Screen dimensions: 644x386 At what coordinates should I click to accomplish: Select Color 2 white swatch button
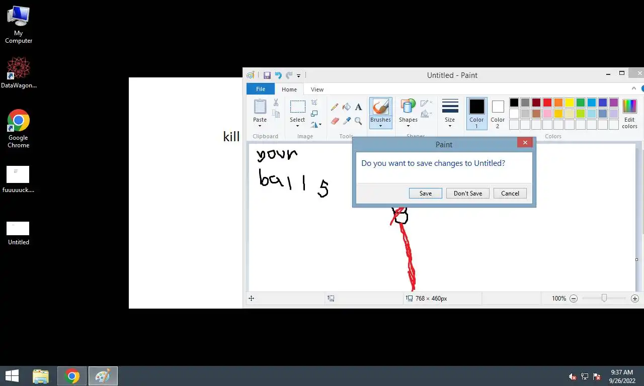click(498, 113)
